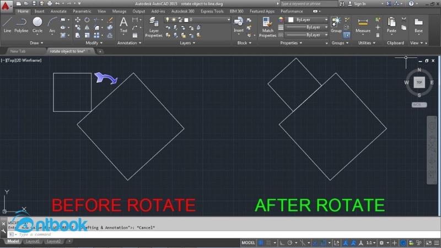The width and height of the screenshot is (441, 248).
Task: Toggle annotation visibility in status bar
Action: [346, 242]
